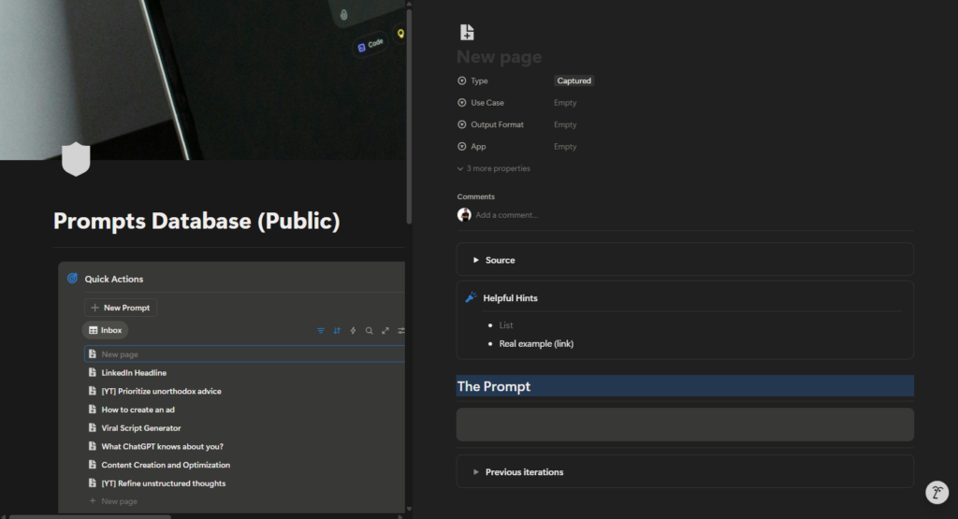
Task: Open database search magnifier icon
Action: 369,331
